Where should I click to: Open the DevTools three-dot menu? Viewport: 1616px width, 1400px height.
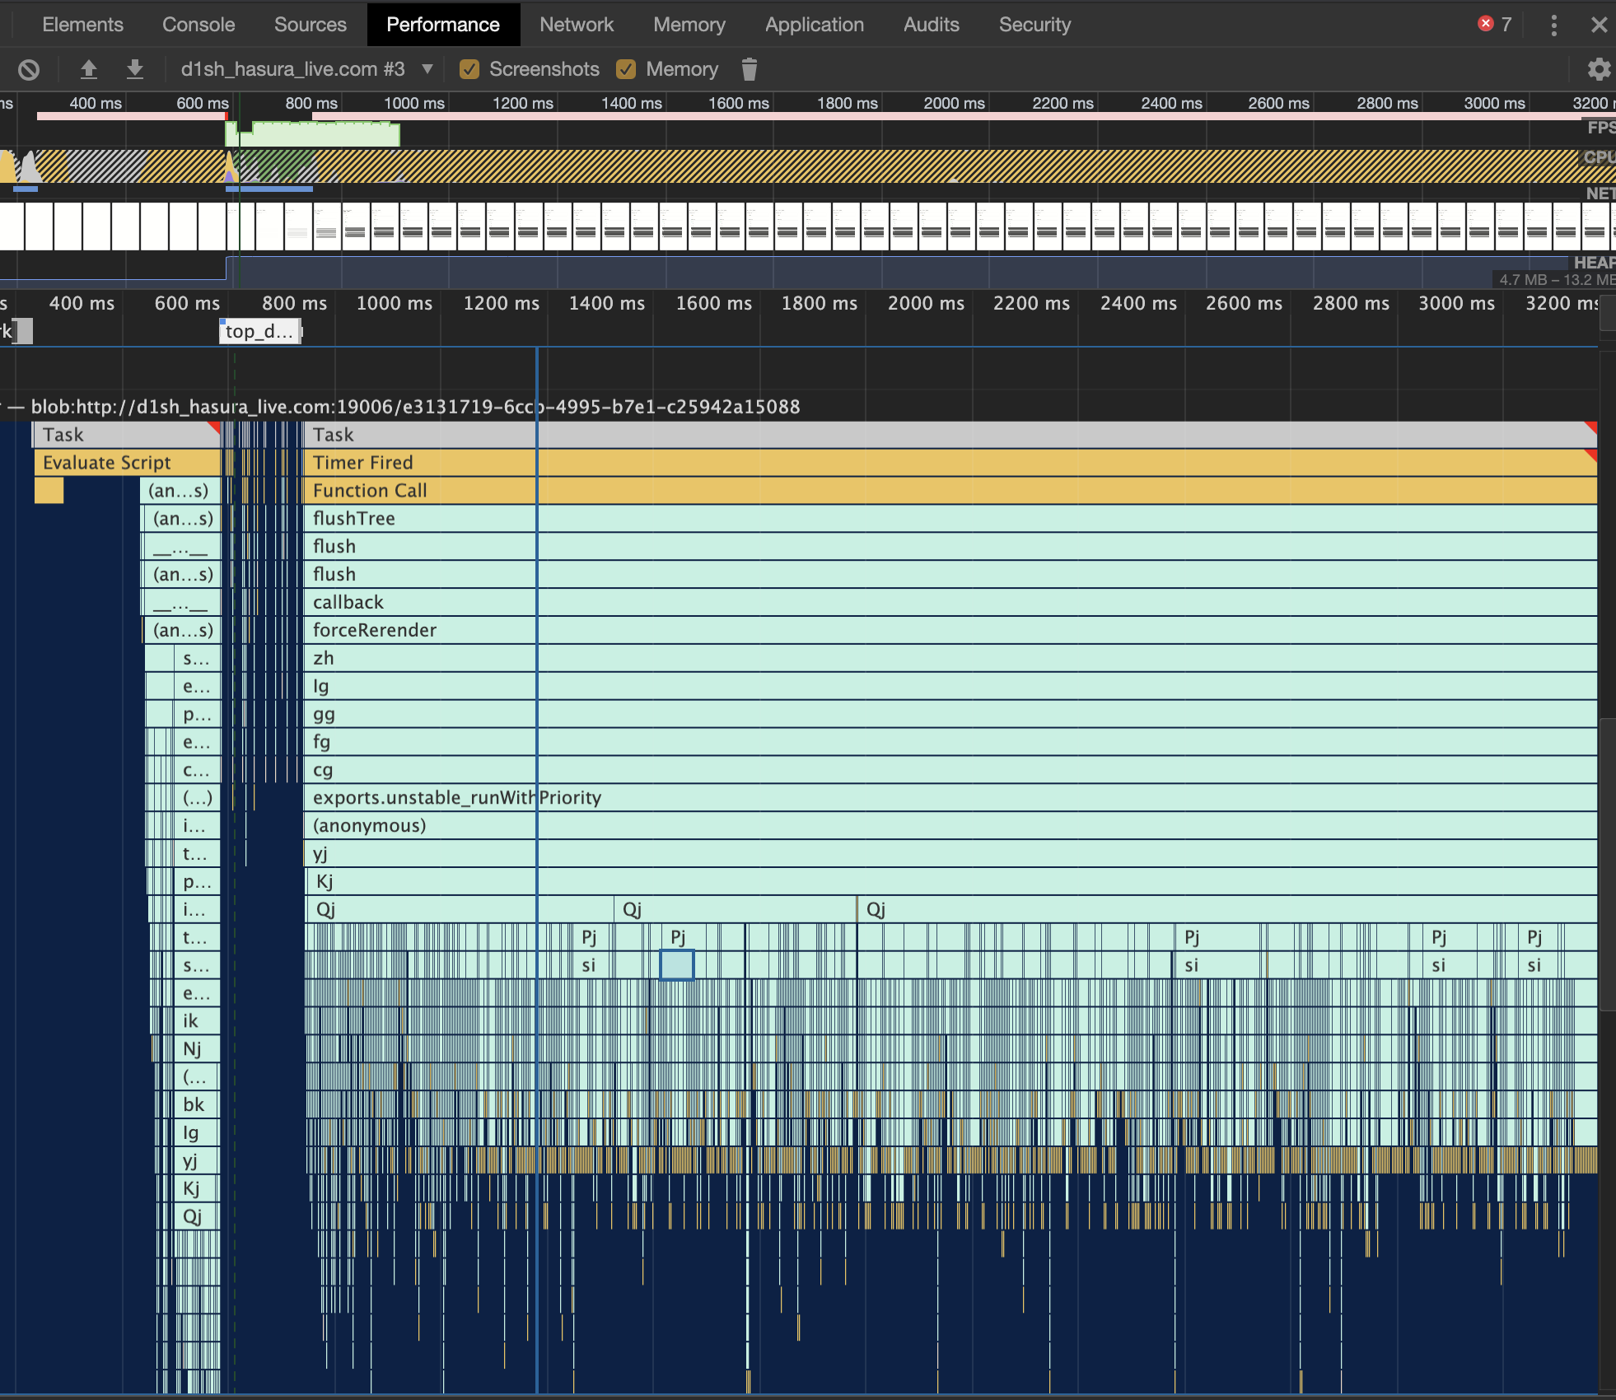[x=1553, y=25]
